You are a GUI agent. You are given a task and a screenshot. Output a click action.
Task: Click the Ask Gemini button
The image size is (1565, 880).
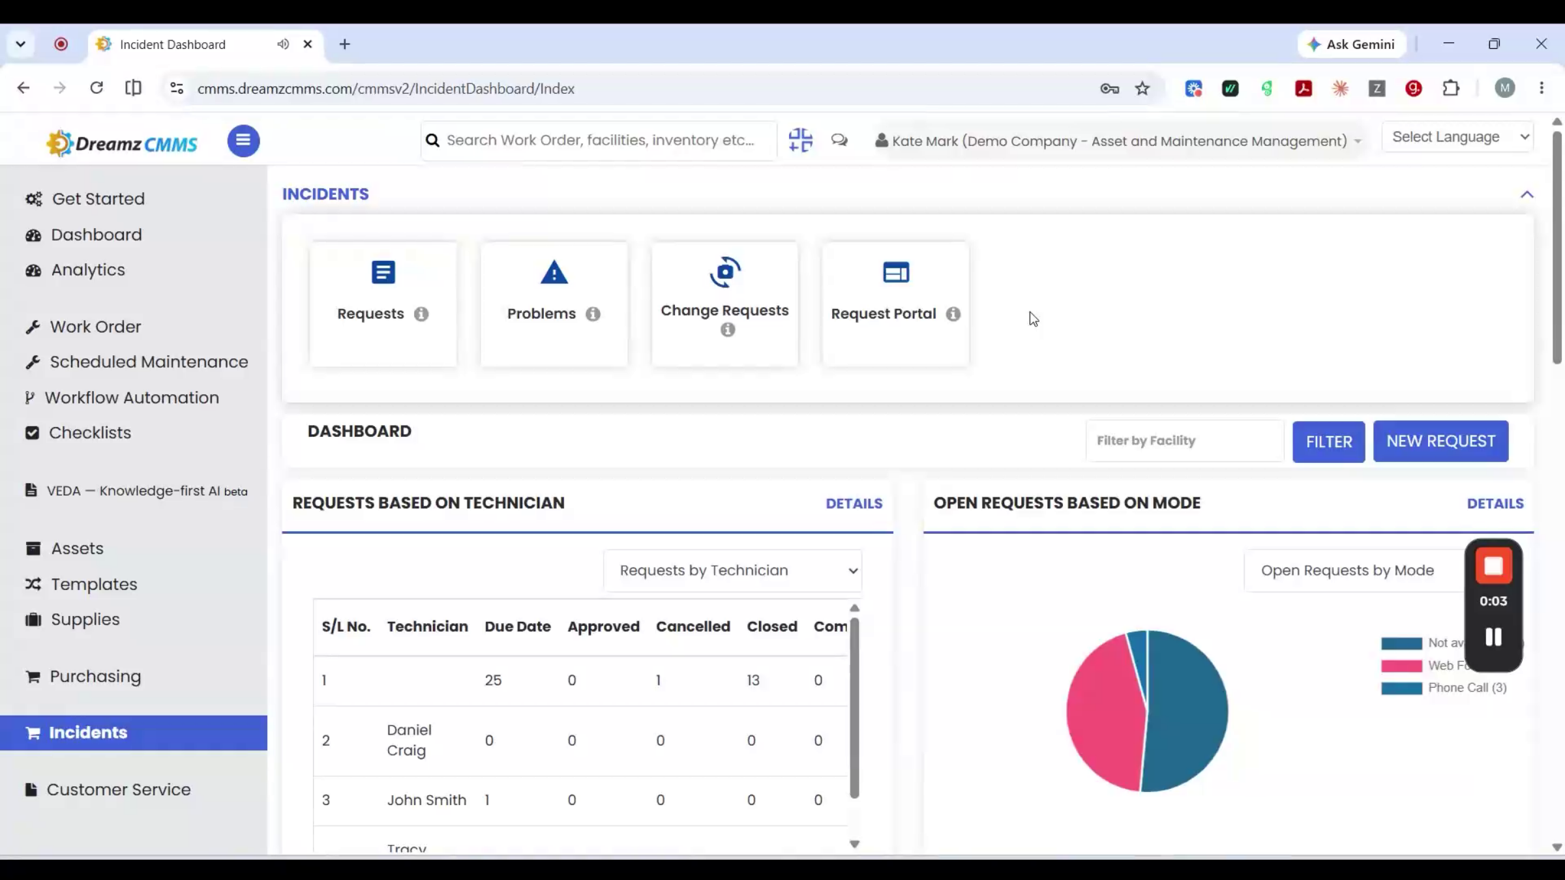pos(1351,44)
